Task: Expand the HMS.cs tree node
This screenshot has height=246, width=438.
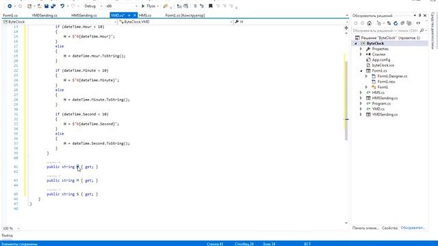Action: 361,93
